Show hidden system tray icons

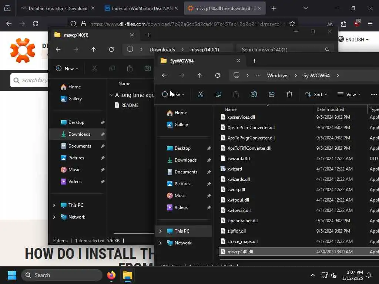[312, 275]
